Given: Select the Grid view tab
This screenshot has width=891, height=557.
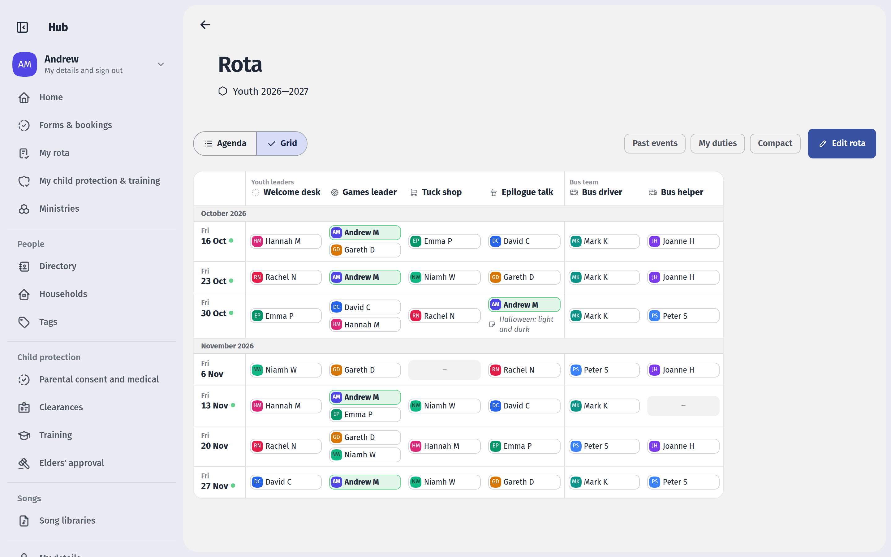Looking at the screenshot, I should tap(282, 143).
